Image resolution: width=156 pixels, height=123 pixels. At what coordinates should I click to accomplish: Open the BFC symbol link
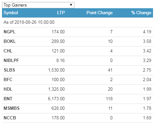point(8,79)
